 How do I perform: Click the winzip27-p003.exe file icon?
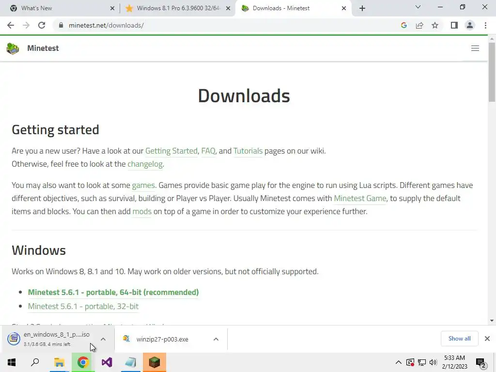(126, 339)
